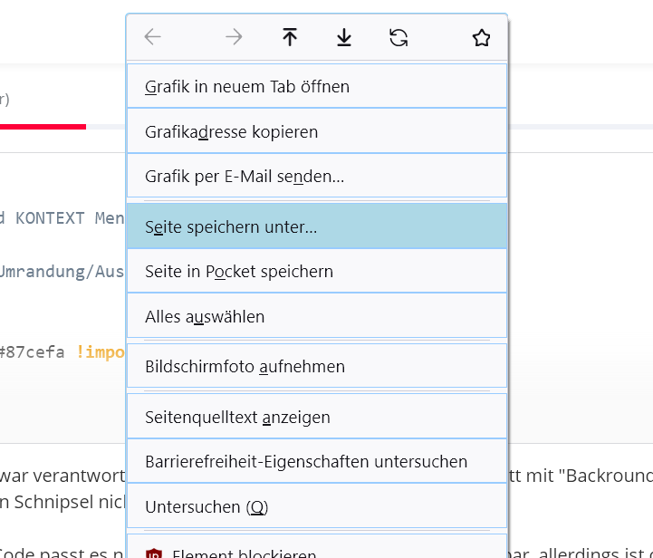This screenshot has width=653, height=558.
Task: Click the forward arrow in context menu
Action: click(x=234, y=37)
